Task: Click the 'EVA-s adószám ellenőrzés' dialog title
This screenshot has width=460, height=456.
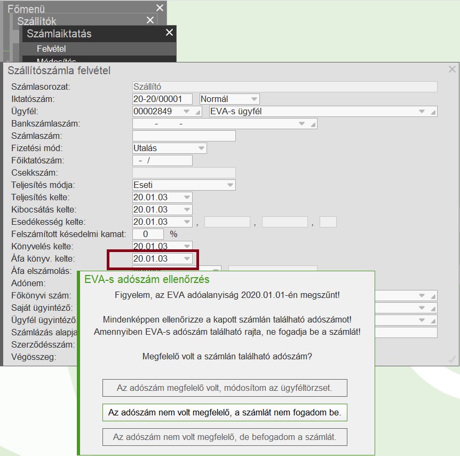Action: 147,279
